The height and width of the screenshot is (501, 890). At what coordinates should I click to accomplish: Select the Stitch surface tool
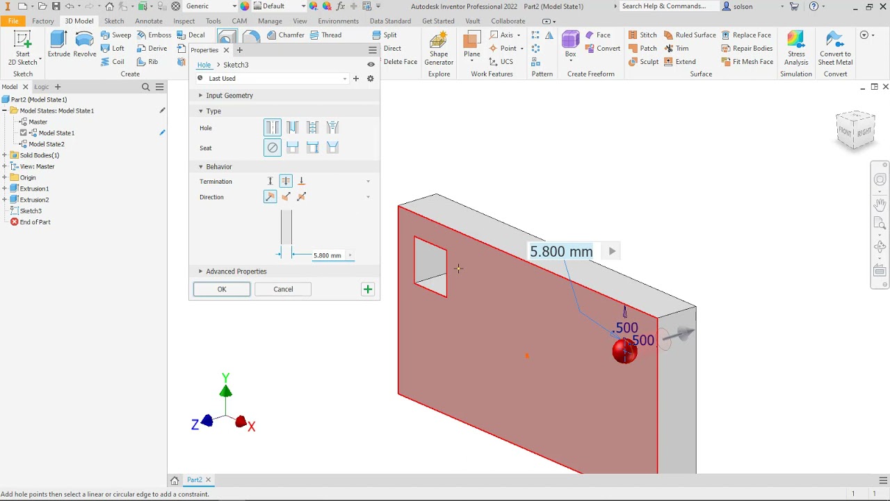642,35
